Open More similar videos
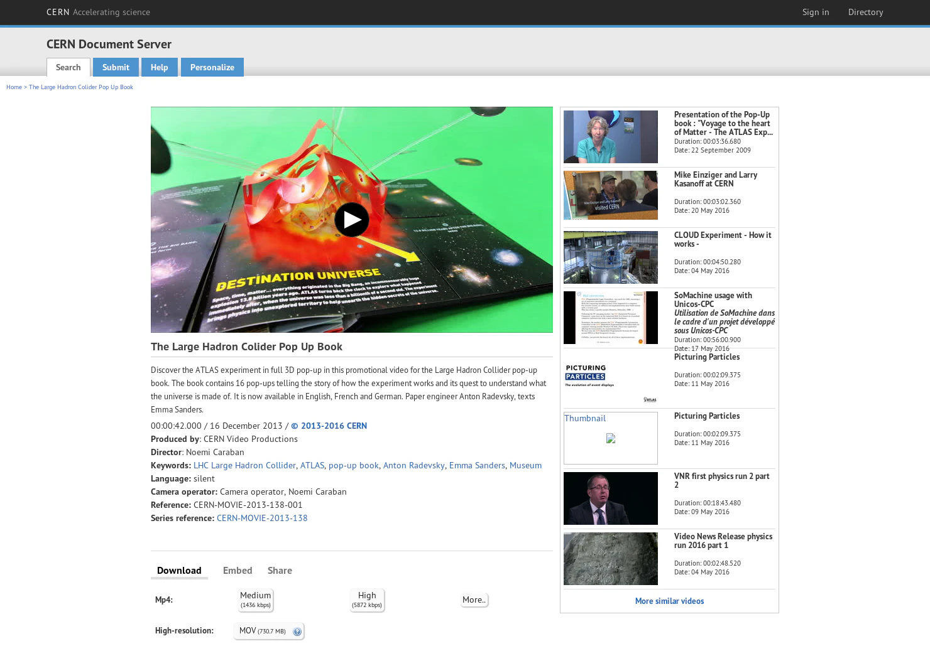930x651 pixels. (669, 601)
